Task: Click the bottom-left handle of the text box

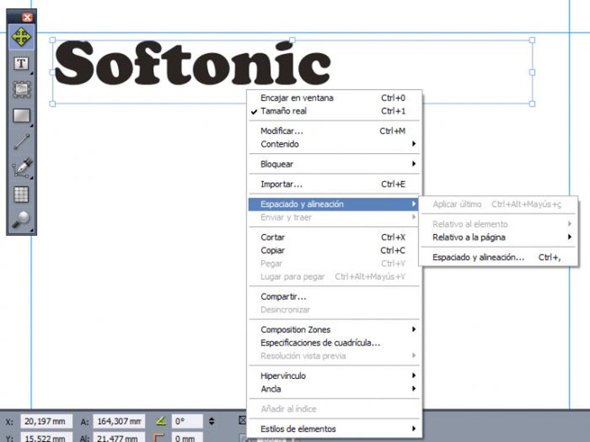Action: 53,104
